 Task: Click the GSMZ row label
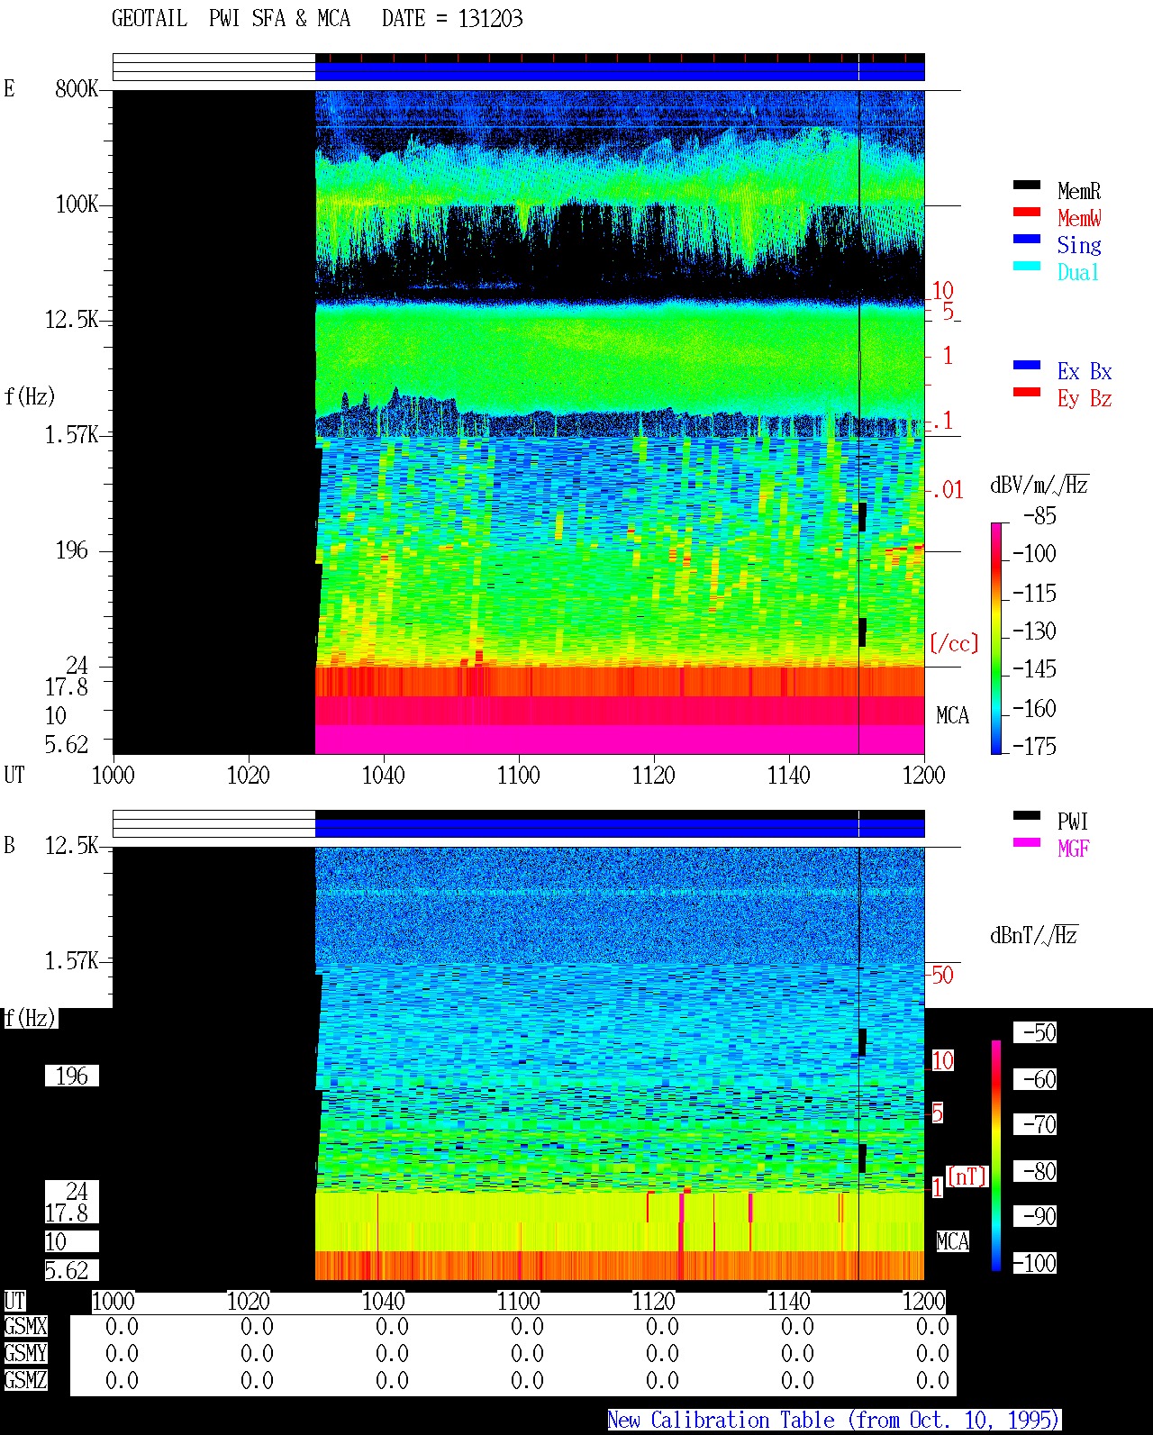pos(25,1381)
